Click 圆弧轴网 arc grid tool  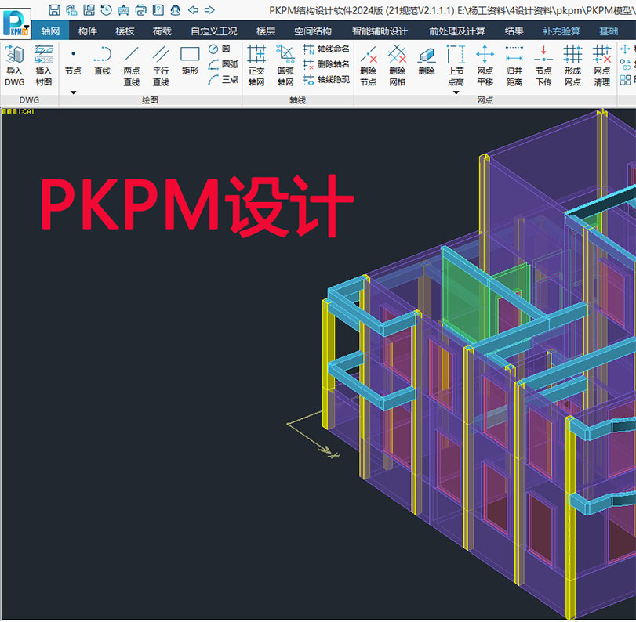click(x=285, y=65)
